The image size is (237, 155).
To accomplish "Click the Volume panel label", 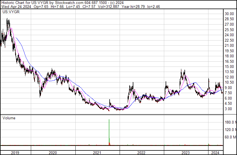I will pyautogui.click(x=9, y=118).
